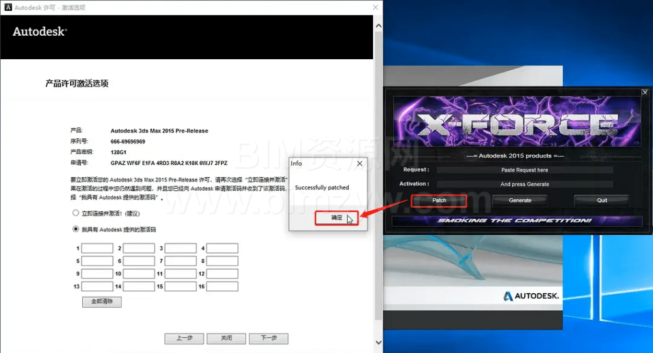Image resolution: width=653 pixels, height=353 pixels.
Task: Click the 'Autodesk 2015 products' label in X-Force
Action: (x=515, y=155)
